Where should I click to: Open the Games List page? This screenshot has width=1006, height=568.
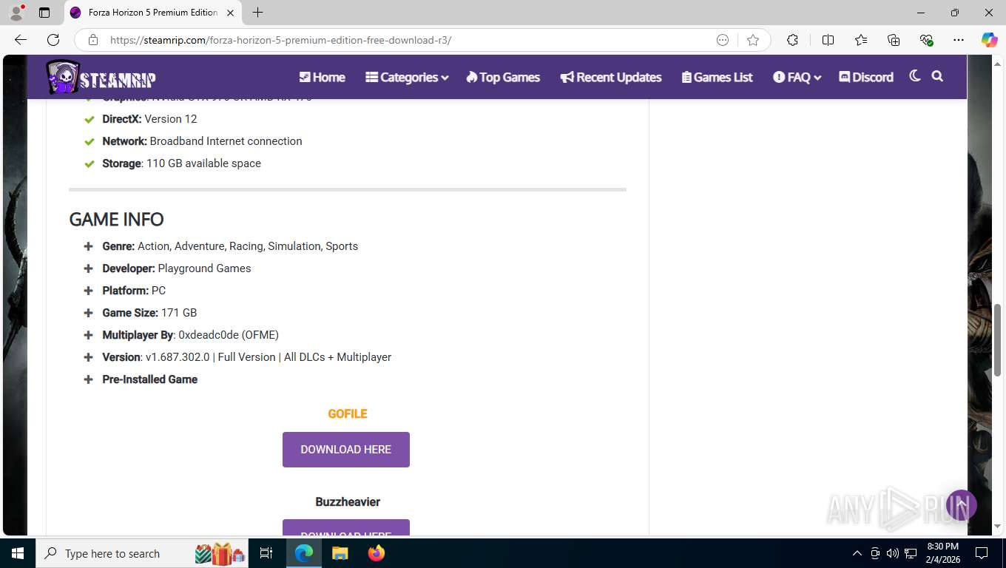tap(717, 77)
